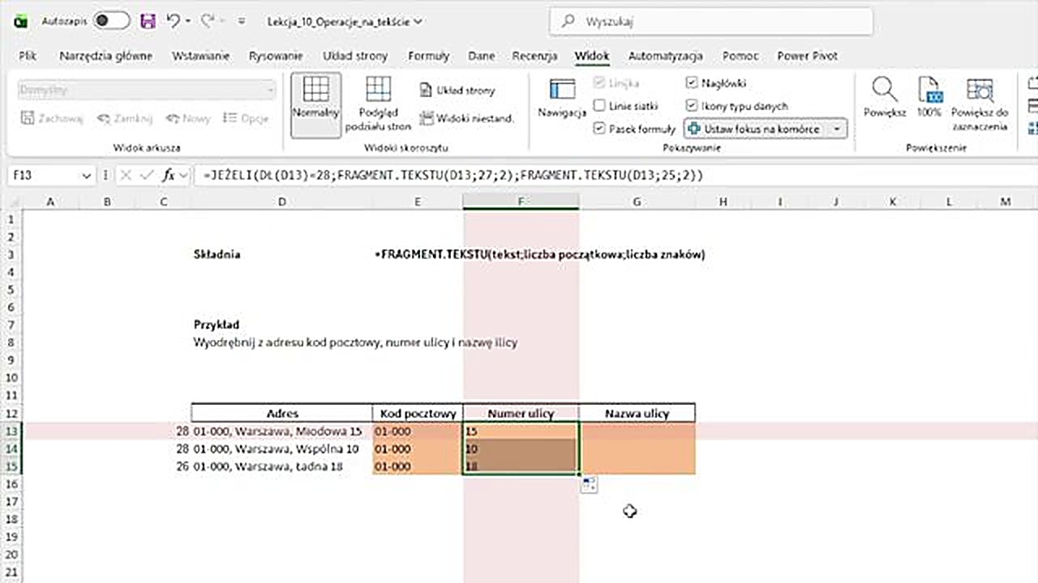Select cell '01-000, Warszawa, Wspólna 10'
The image size is (1038, 583).
(x=281, y=449)
